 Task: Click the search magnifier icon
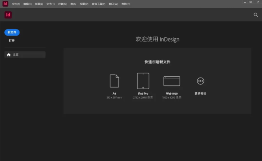[256, 15]
